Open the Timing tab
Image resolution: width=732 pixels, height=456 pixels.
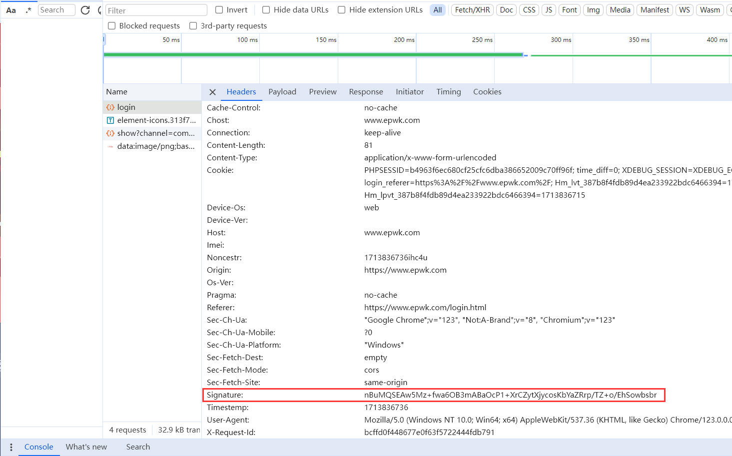click(449, 92)
